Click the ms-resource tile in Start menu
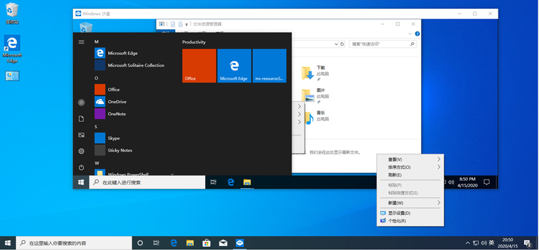Image resolution: width=539 pixels, height=250 pixels. (269, 65)
